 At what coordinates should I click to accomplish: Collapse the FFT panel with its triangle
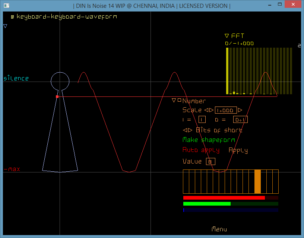[226, 36]
